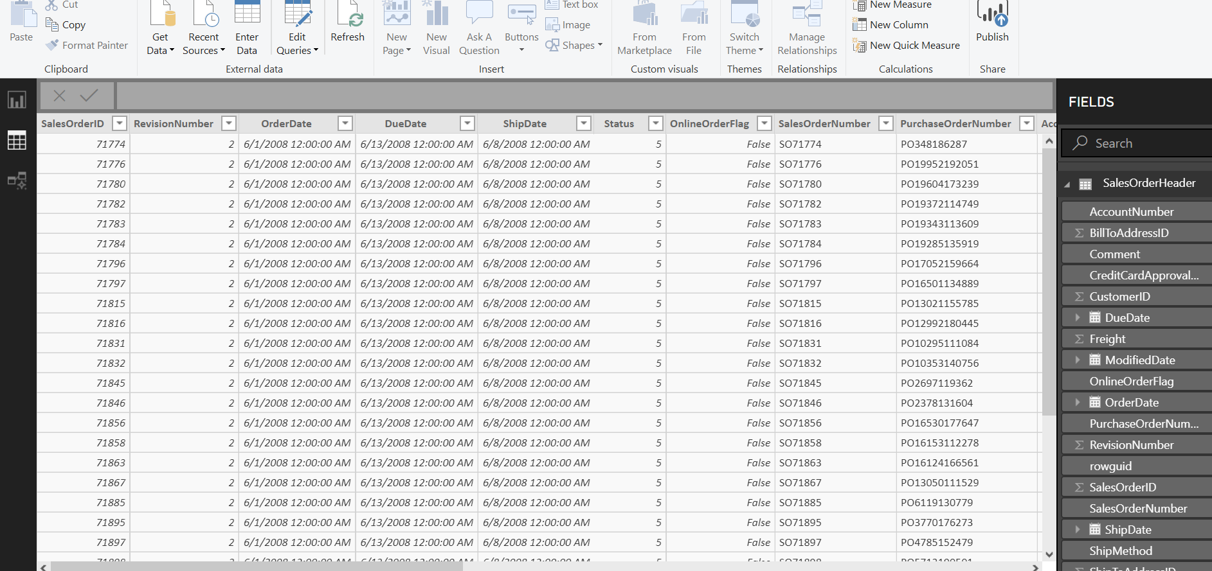Click the Copy command
Image resolution: width=1212 pixels, height=571 pixels.
point(66,25)
